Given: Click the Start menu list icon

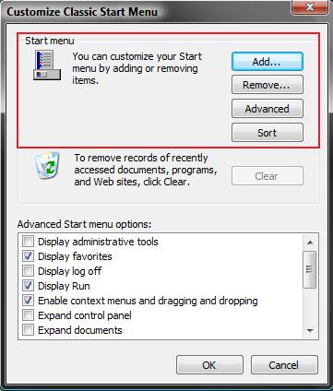Looking at the screenshot, I should point(47,65).
